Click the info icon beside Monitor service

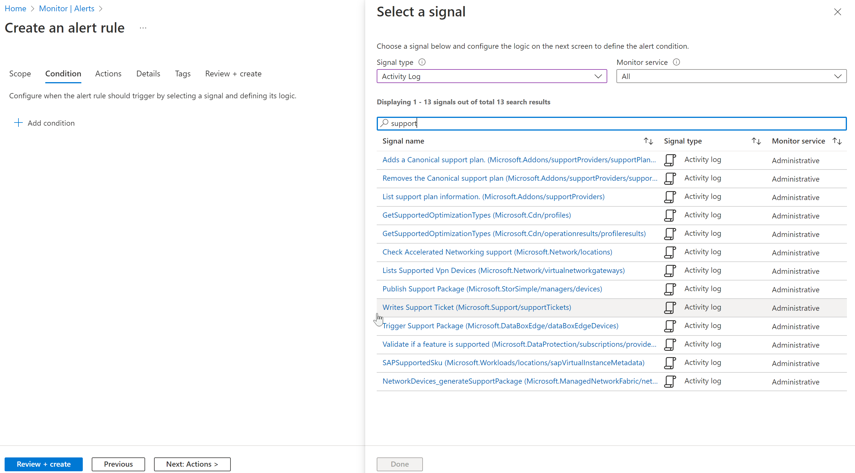point(676,62)
